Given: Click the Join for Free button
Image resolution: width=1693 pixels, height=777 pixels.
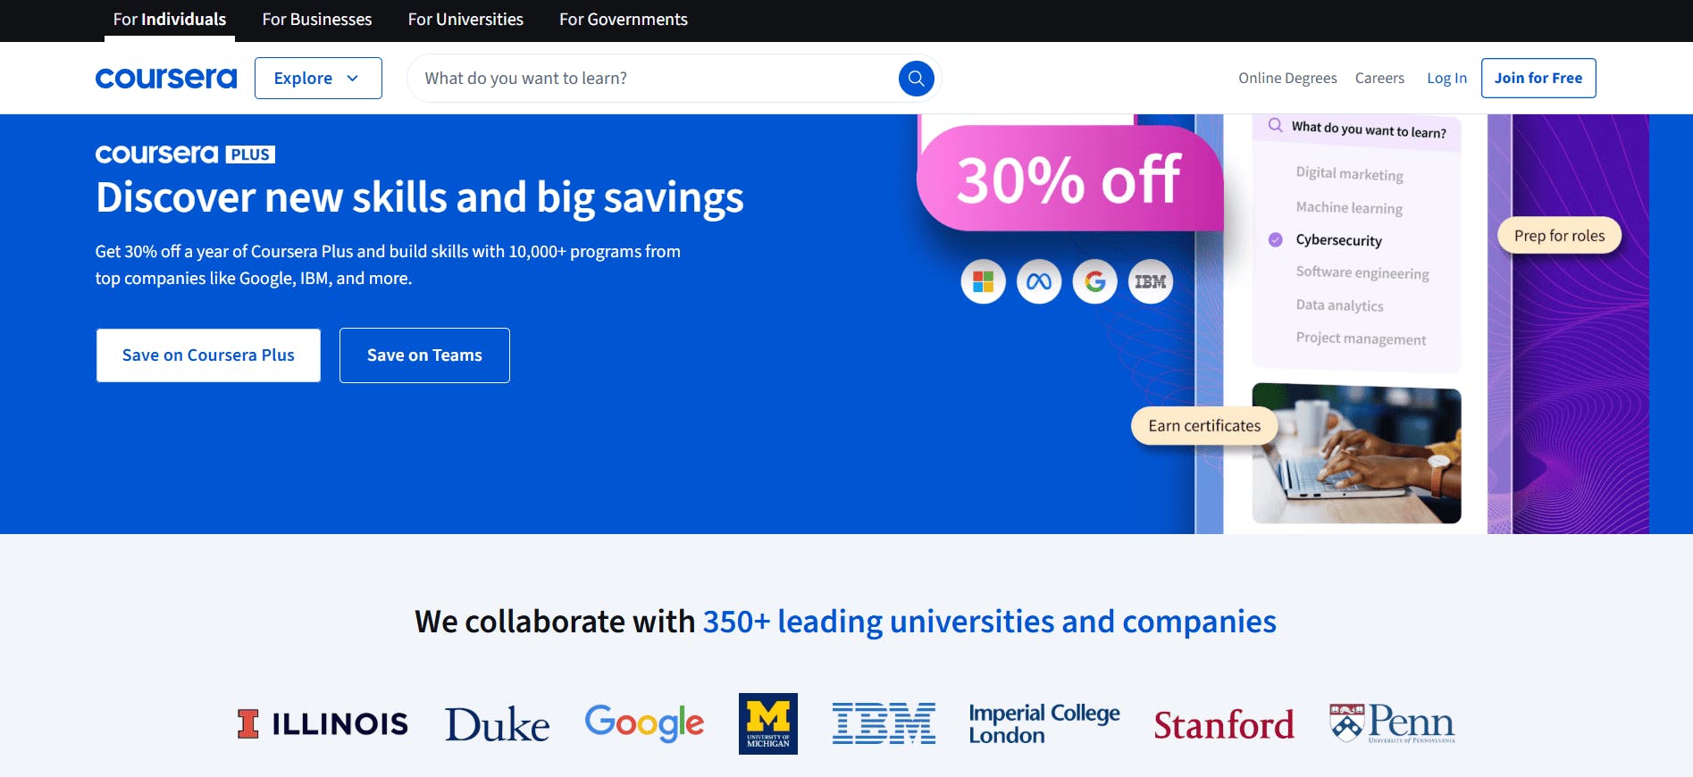Looking at the screenshot, I should tap(1538, 78).
